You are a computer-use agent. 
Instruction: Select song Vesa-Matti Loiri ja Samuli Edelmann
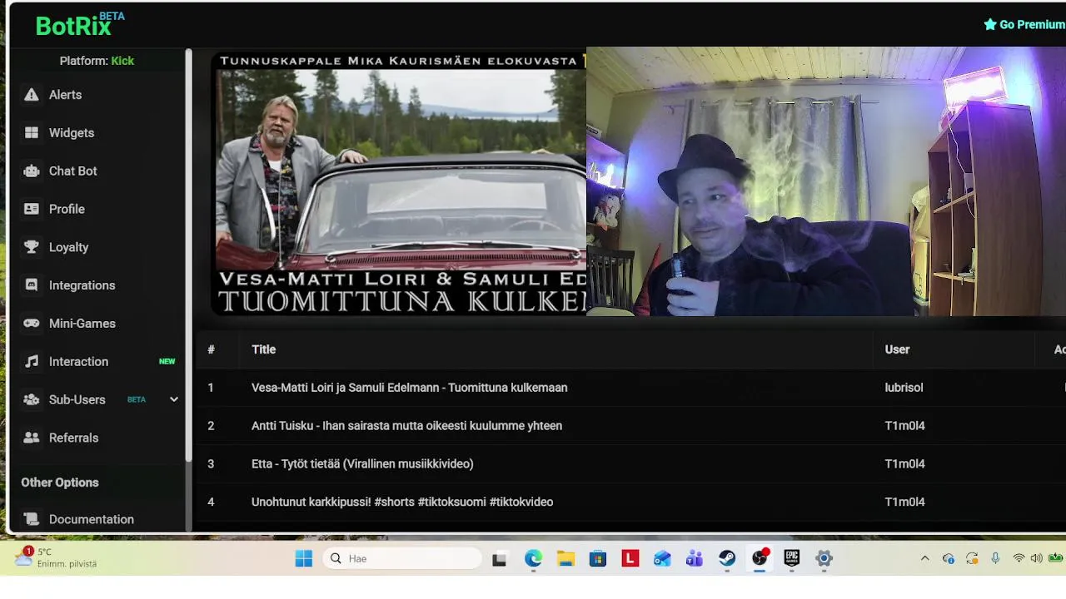[x=410, y=388]
